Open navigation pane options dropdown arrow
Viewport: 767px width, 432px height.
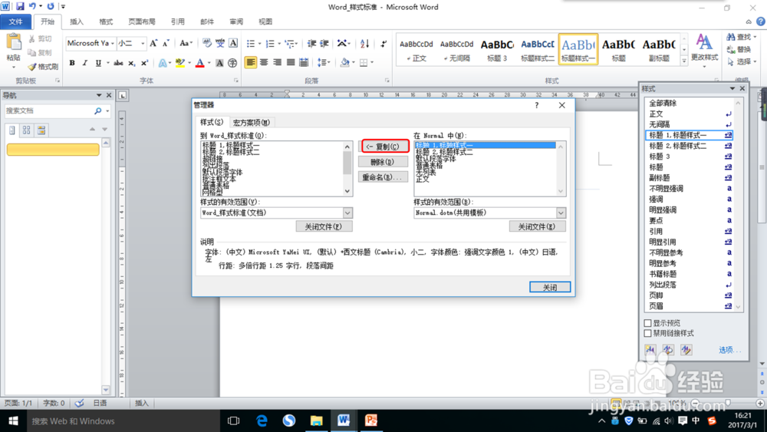tap(99, 95)
